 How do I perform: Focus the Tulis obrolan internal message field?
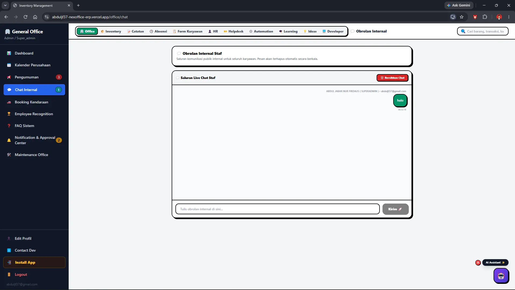(277, 209)
